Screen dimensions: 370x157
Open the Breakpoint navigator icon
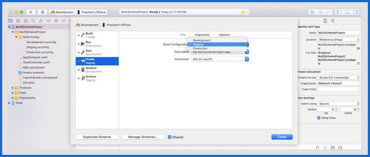64,21
